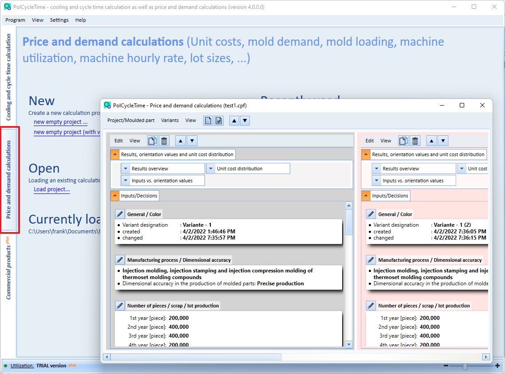
Task: Move down arrow in left variant panel
Action: coord(192,141)
